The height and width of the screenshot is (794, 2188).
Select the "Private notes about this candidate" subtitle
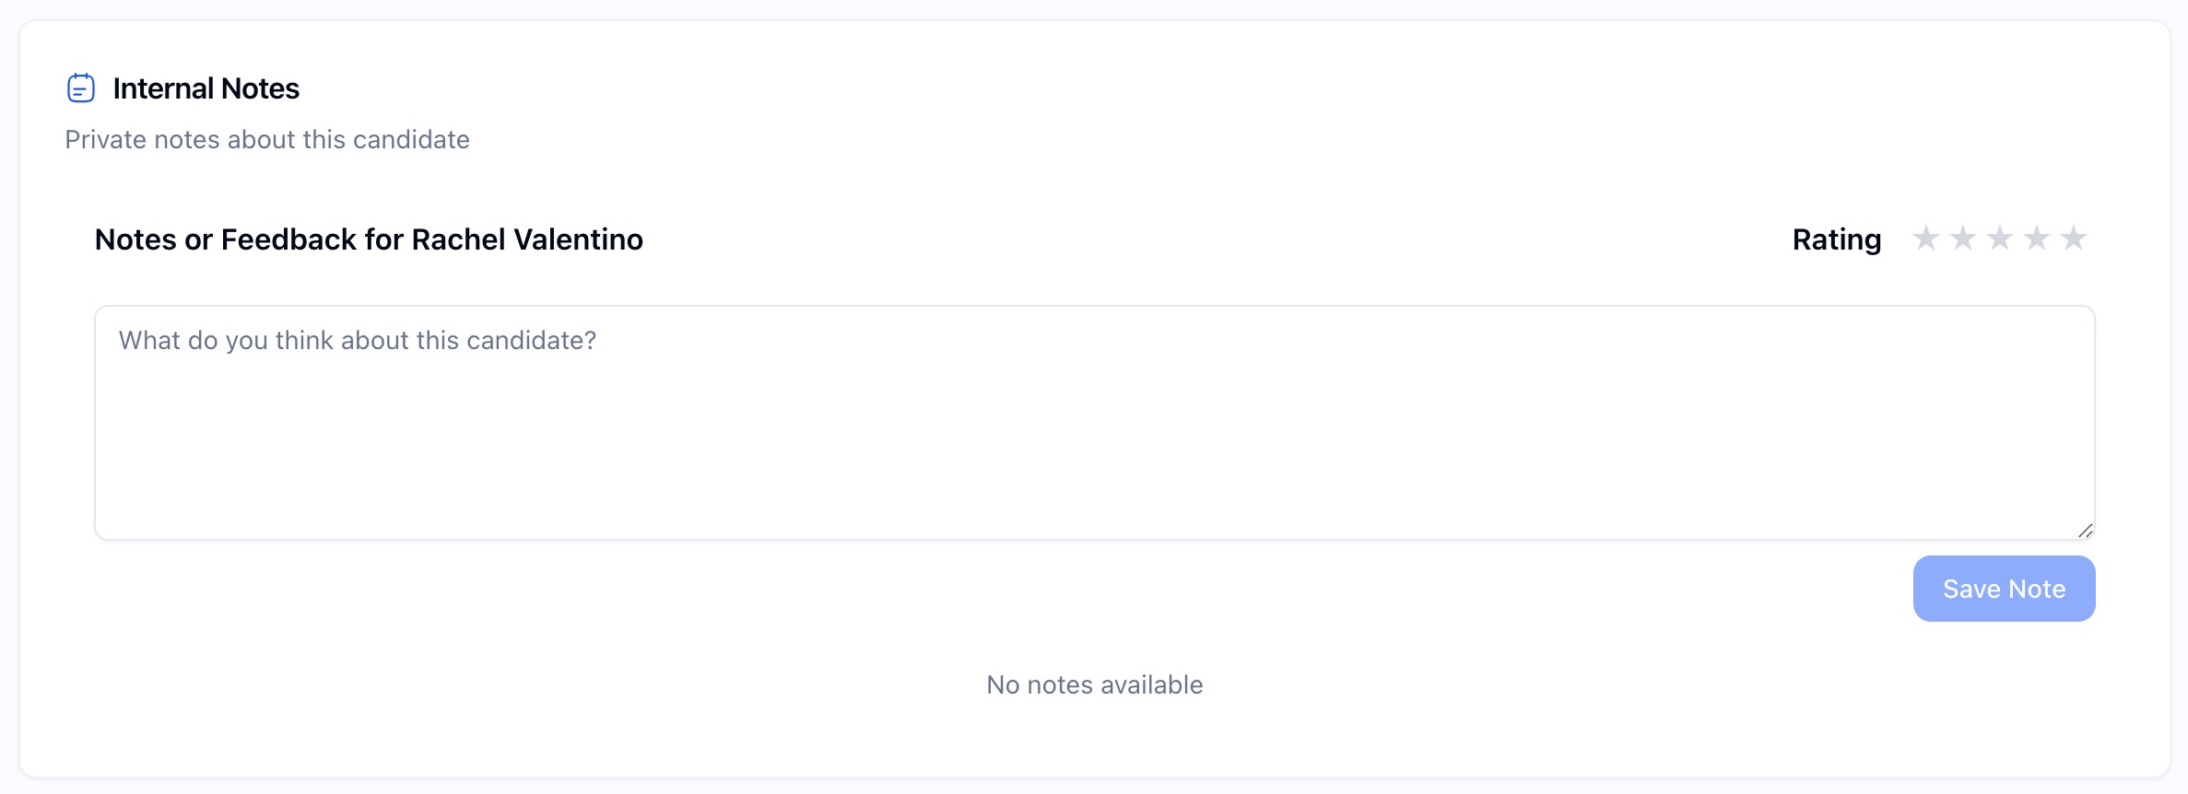tap(267, 140)
